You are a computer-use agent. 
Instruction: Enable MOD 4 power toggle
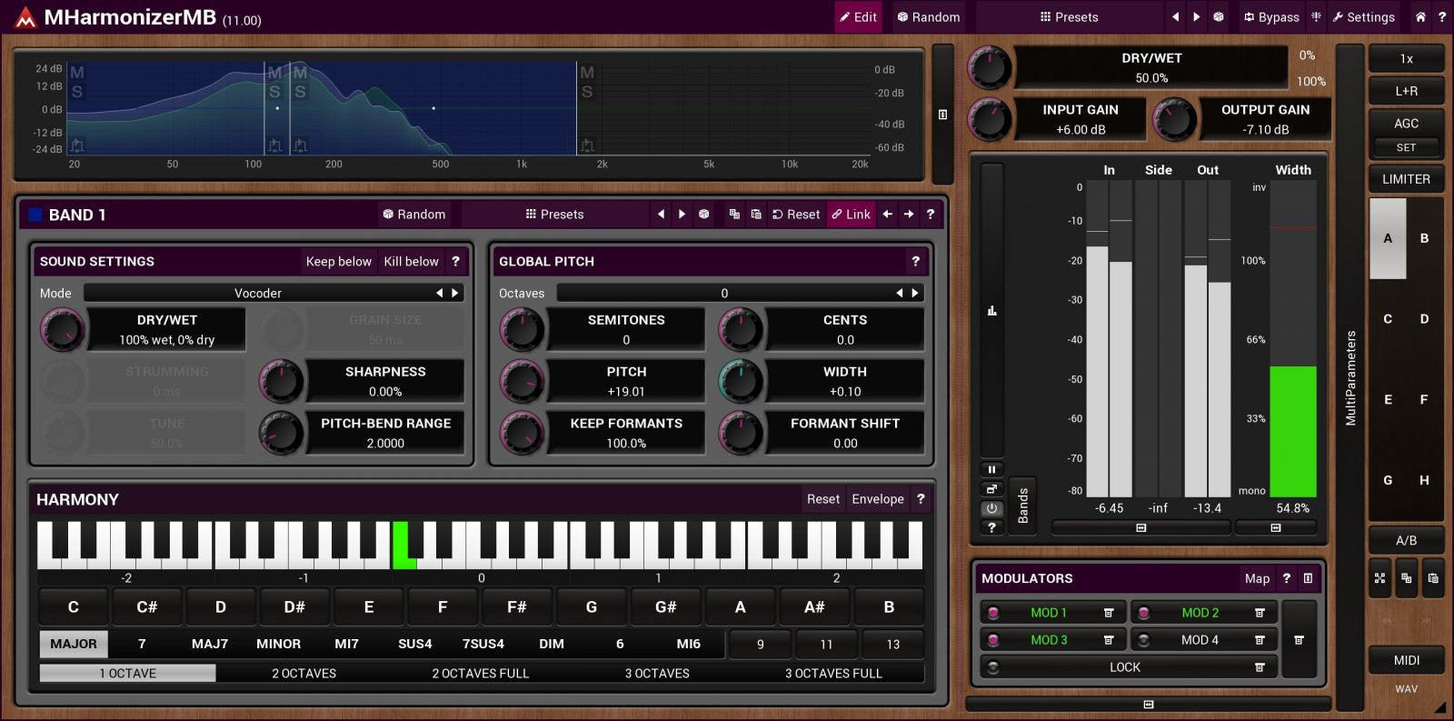click(1144, 640)
